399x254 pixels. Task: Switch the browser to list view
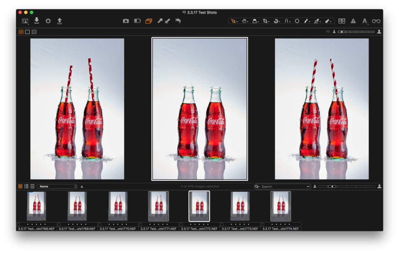tap(26, 186)
